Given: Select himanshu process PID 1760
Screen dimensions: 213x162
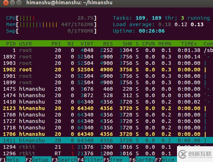Looking at the screenshot, I should pos(106,115).
